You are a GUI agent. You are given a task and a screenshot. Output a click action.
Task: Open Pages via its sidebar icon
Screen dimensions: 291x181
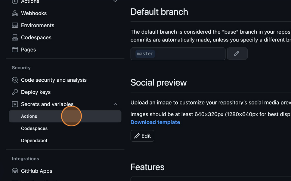[x=15, y=50]
